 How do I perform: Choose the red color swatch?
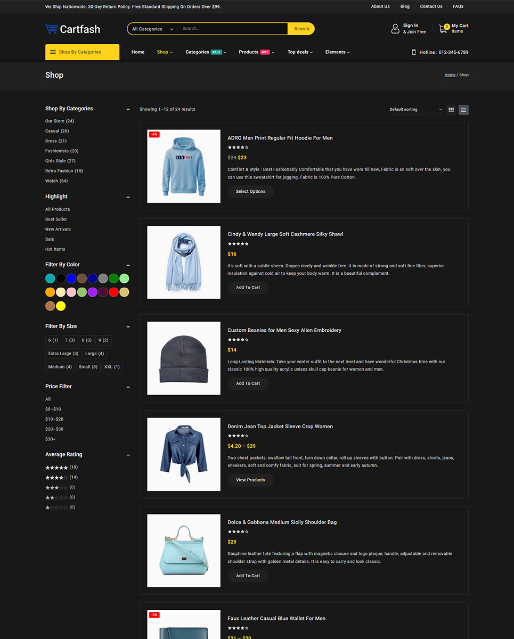[113, 292]
